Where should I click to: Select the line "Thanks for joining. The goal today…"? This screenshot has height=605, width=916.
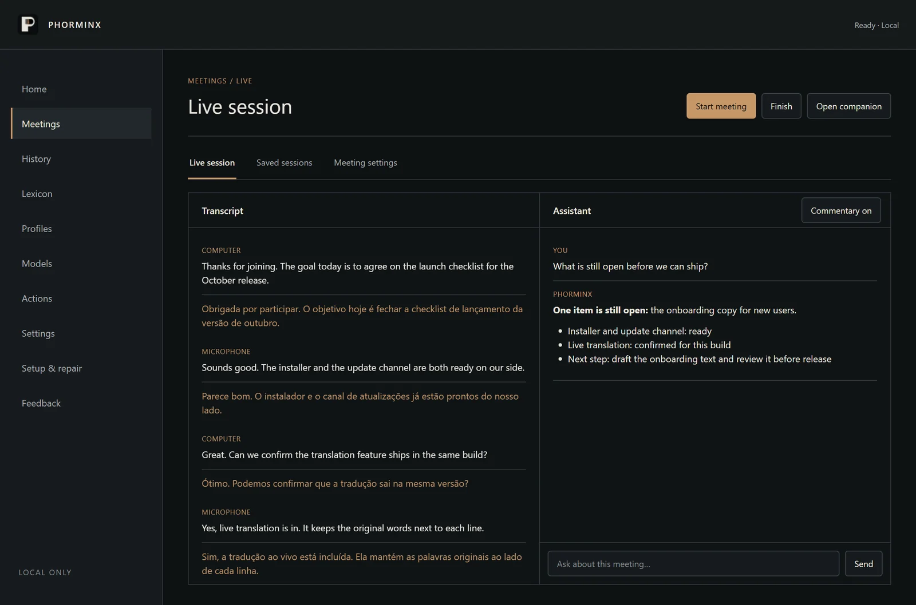tap(357, 273)
